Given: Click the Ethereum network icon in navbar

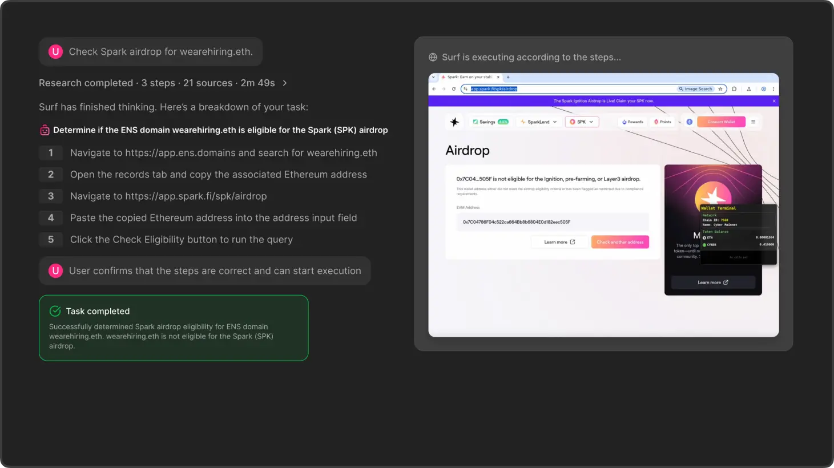Looking at the screenshot, I should (689, 122).
